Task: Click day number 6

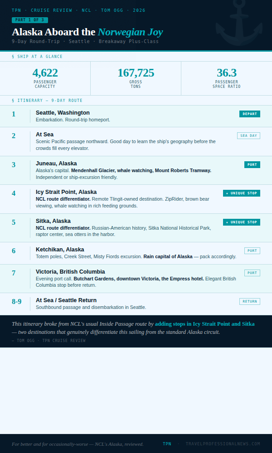Action: pos(14,251)
